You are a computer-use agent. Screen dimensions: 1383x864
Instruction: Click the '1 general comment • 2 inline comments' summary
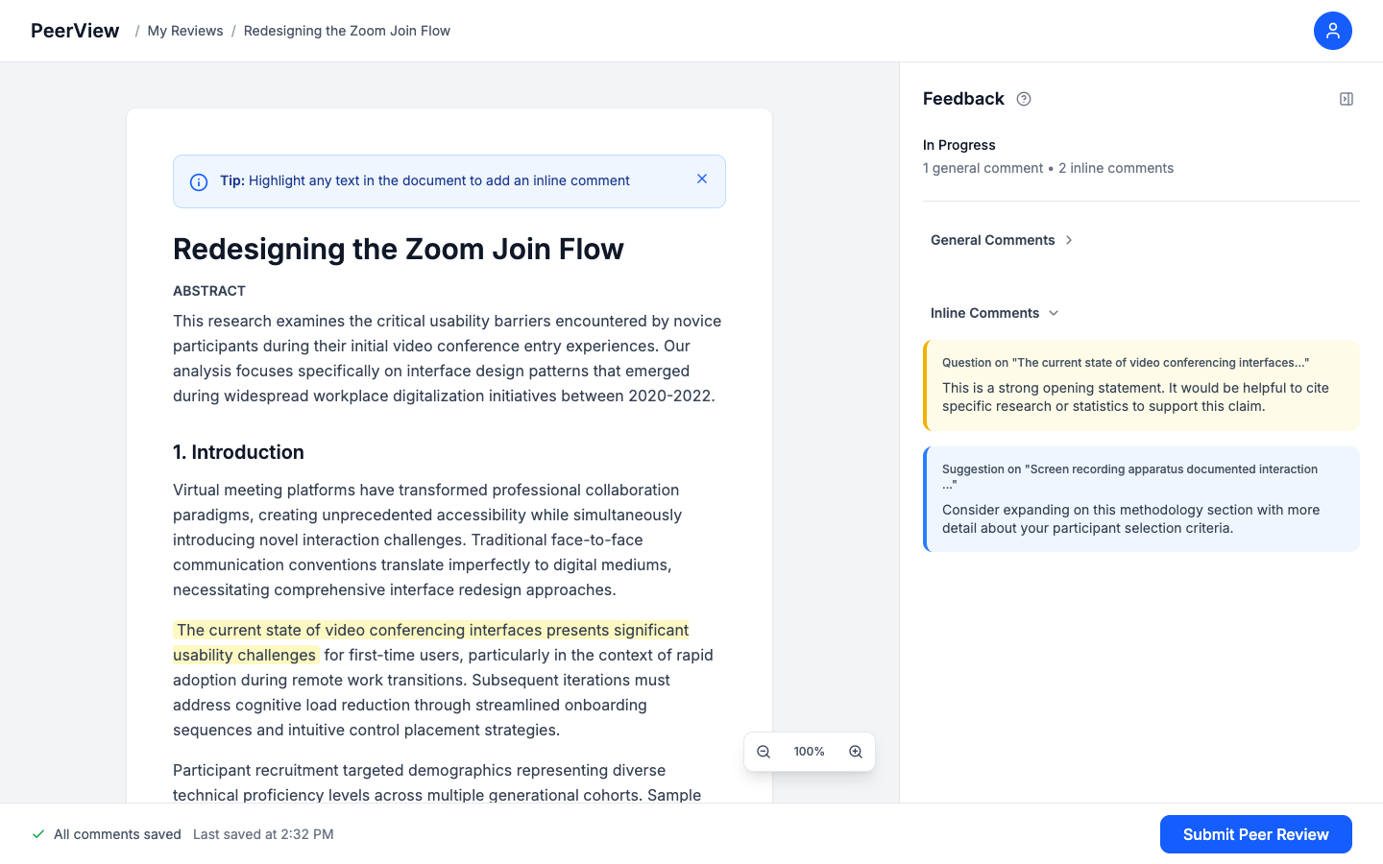tap(1048, 168)
